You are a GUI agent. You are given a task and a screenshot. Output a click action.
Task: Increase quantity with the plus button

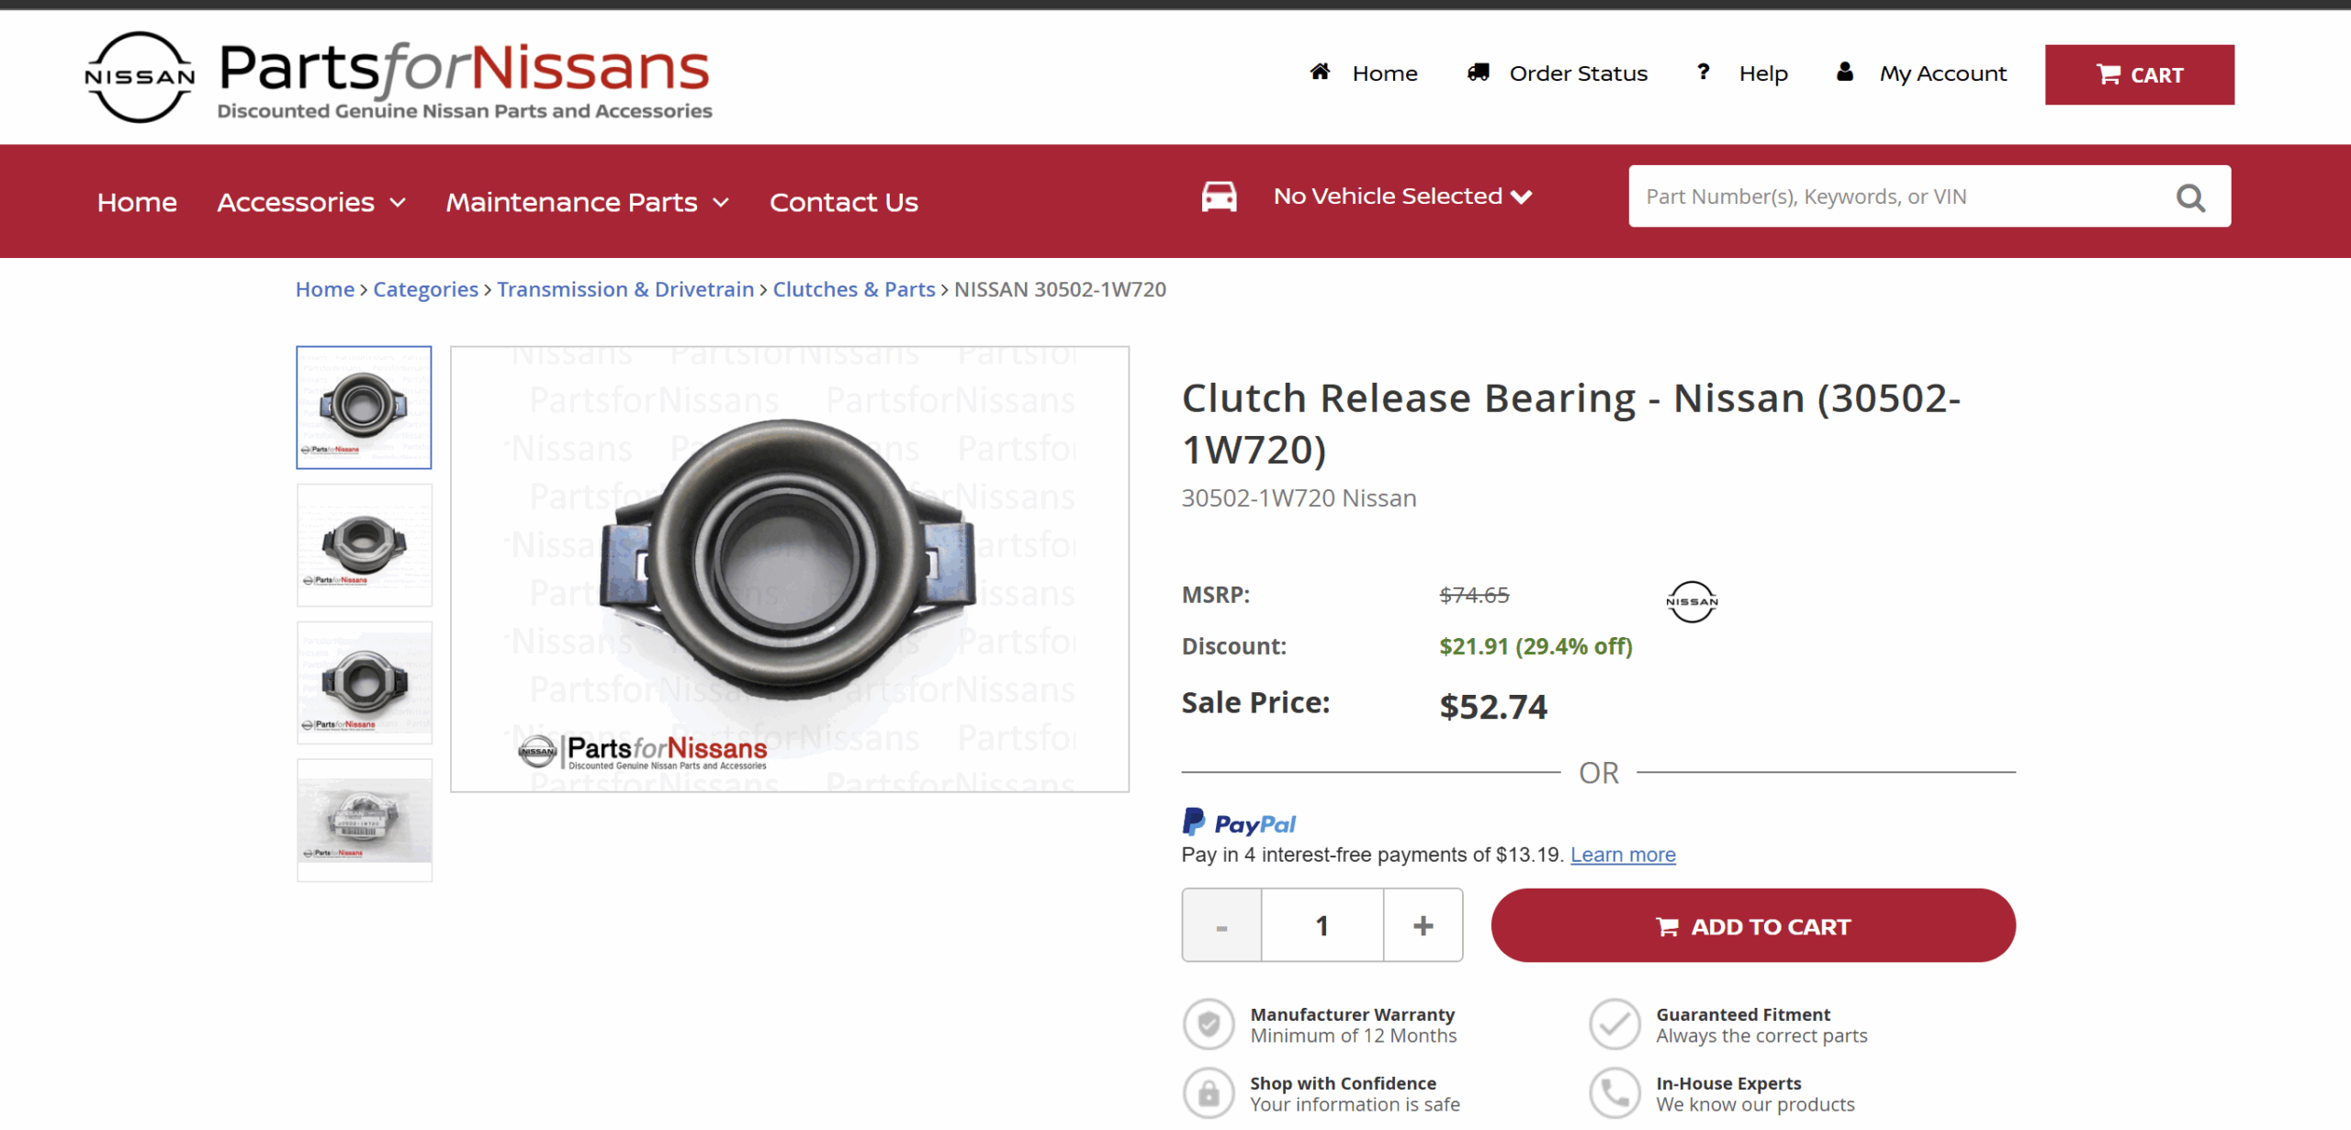pyautogui.click(x=1423, y=925)
